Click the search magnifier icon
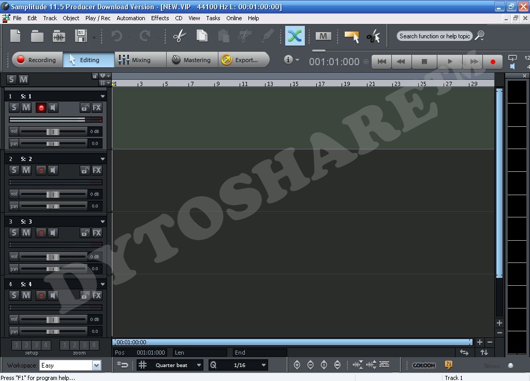The image size is (530, 381). point(480,36)
